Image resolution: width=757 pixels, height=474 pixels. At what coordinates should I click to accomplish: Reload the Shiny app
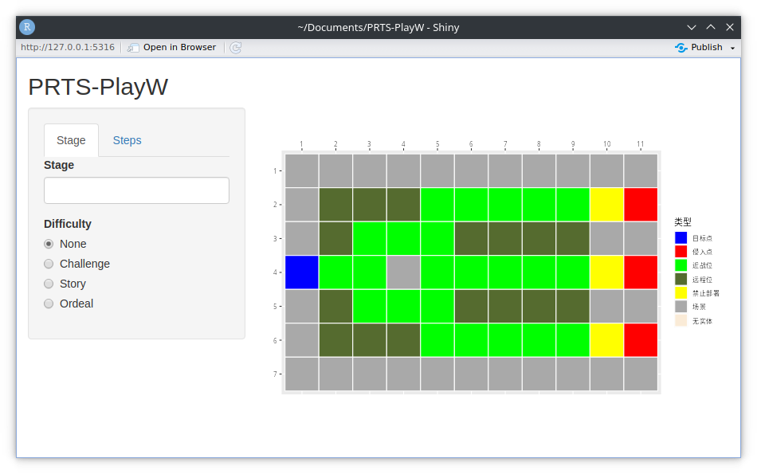click(235, 48)
